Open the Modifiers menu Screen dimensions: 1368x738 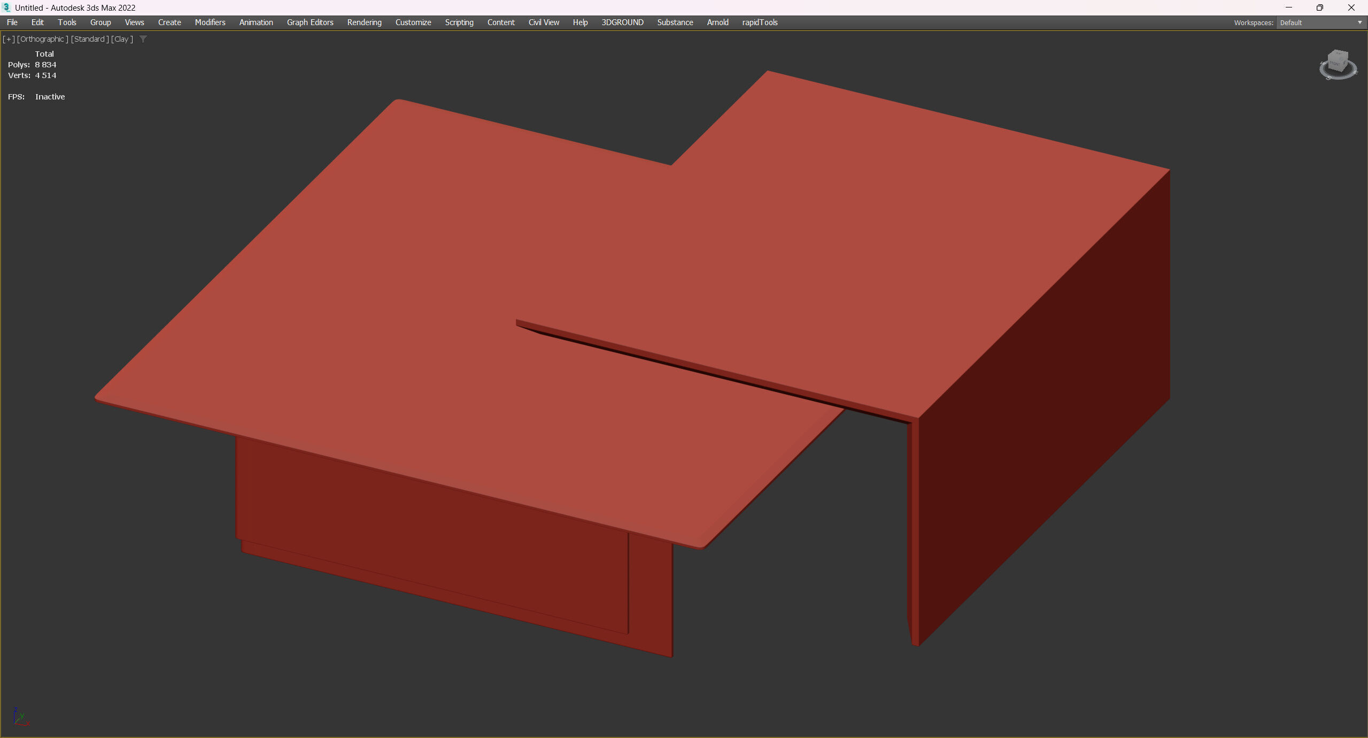pyautogui.click(x=210, y=22)
